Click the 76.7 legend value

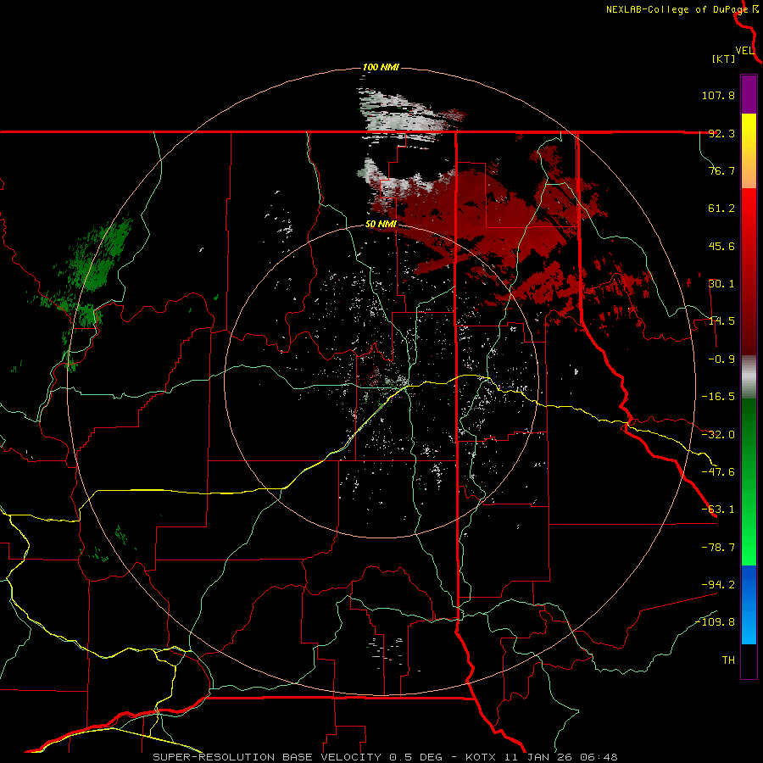[x=721, y=170]
